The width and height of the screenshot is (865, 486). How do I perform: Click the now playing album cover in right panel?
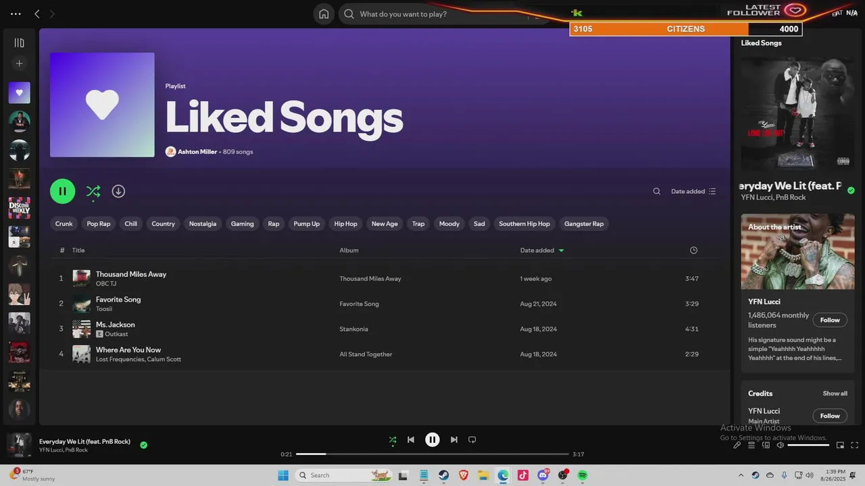(797, 112)
